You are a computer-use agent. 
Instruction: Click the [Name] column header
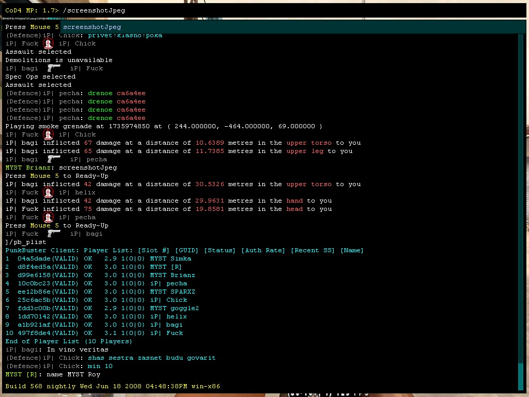352,250
